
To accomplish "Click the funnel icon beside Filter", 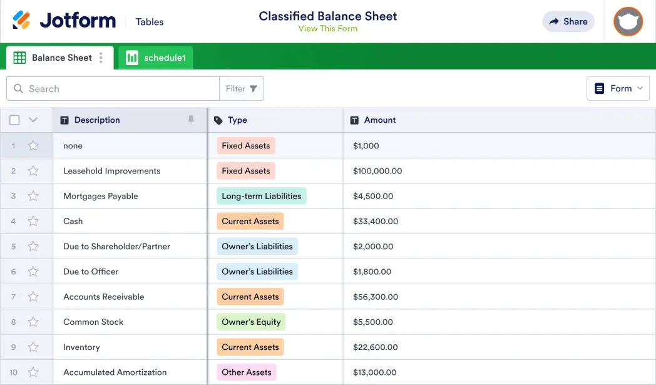I will coord(253,88).
